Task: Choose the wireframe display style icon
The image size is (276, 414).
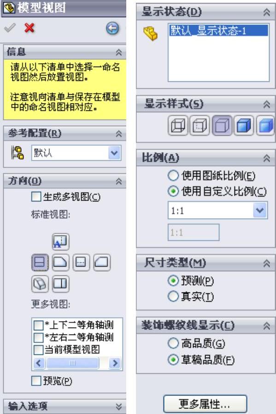Action: coord(178,125)
